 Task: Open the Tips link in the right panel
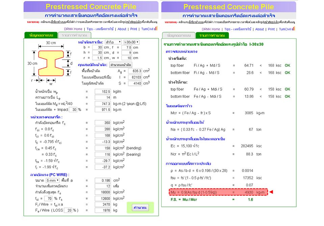point(238,29)
